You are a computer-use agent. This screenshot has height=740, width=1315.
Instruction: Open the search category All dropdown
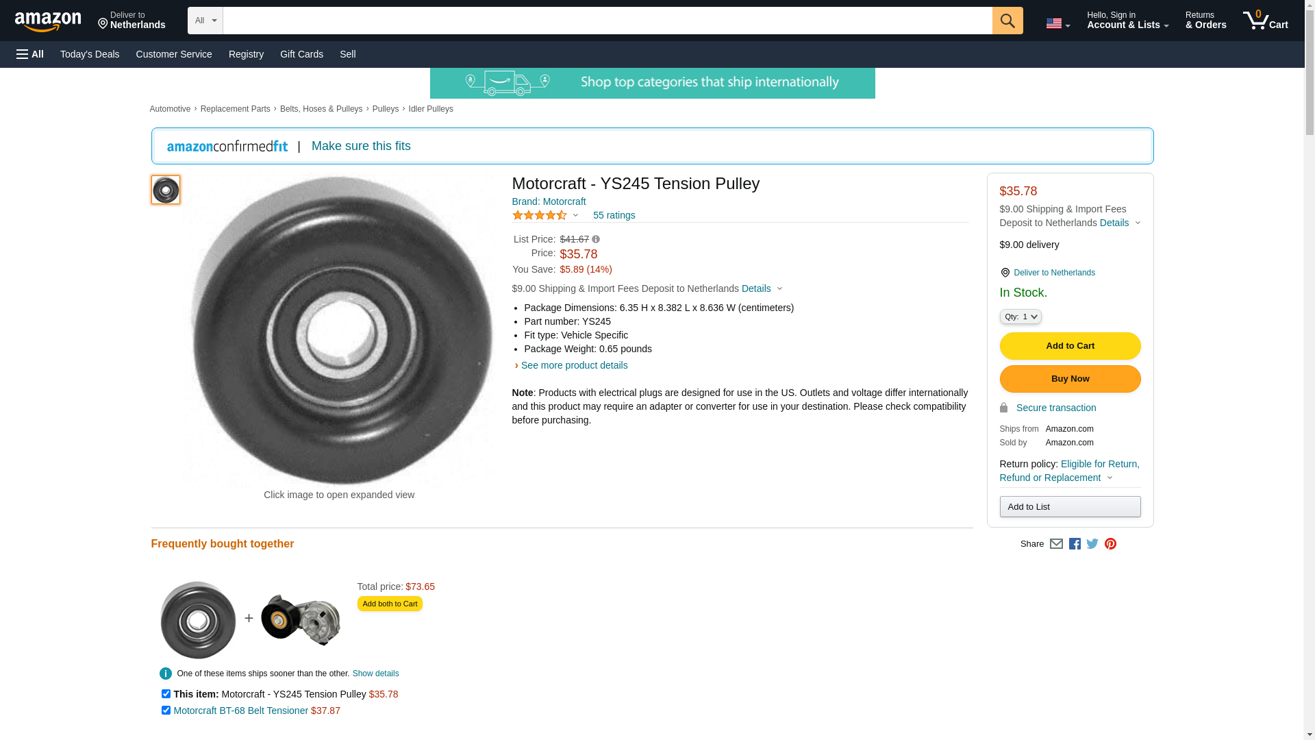[205, 21]
